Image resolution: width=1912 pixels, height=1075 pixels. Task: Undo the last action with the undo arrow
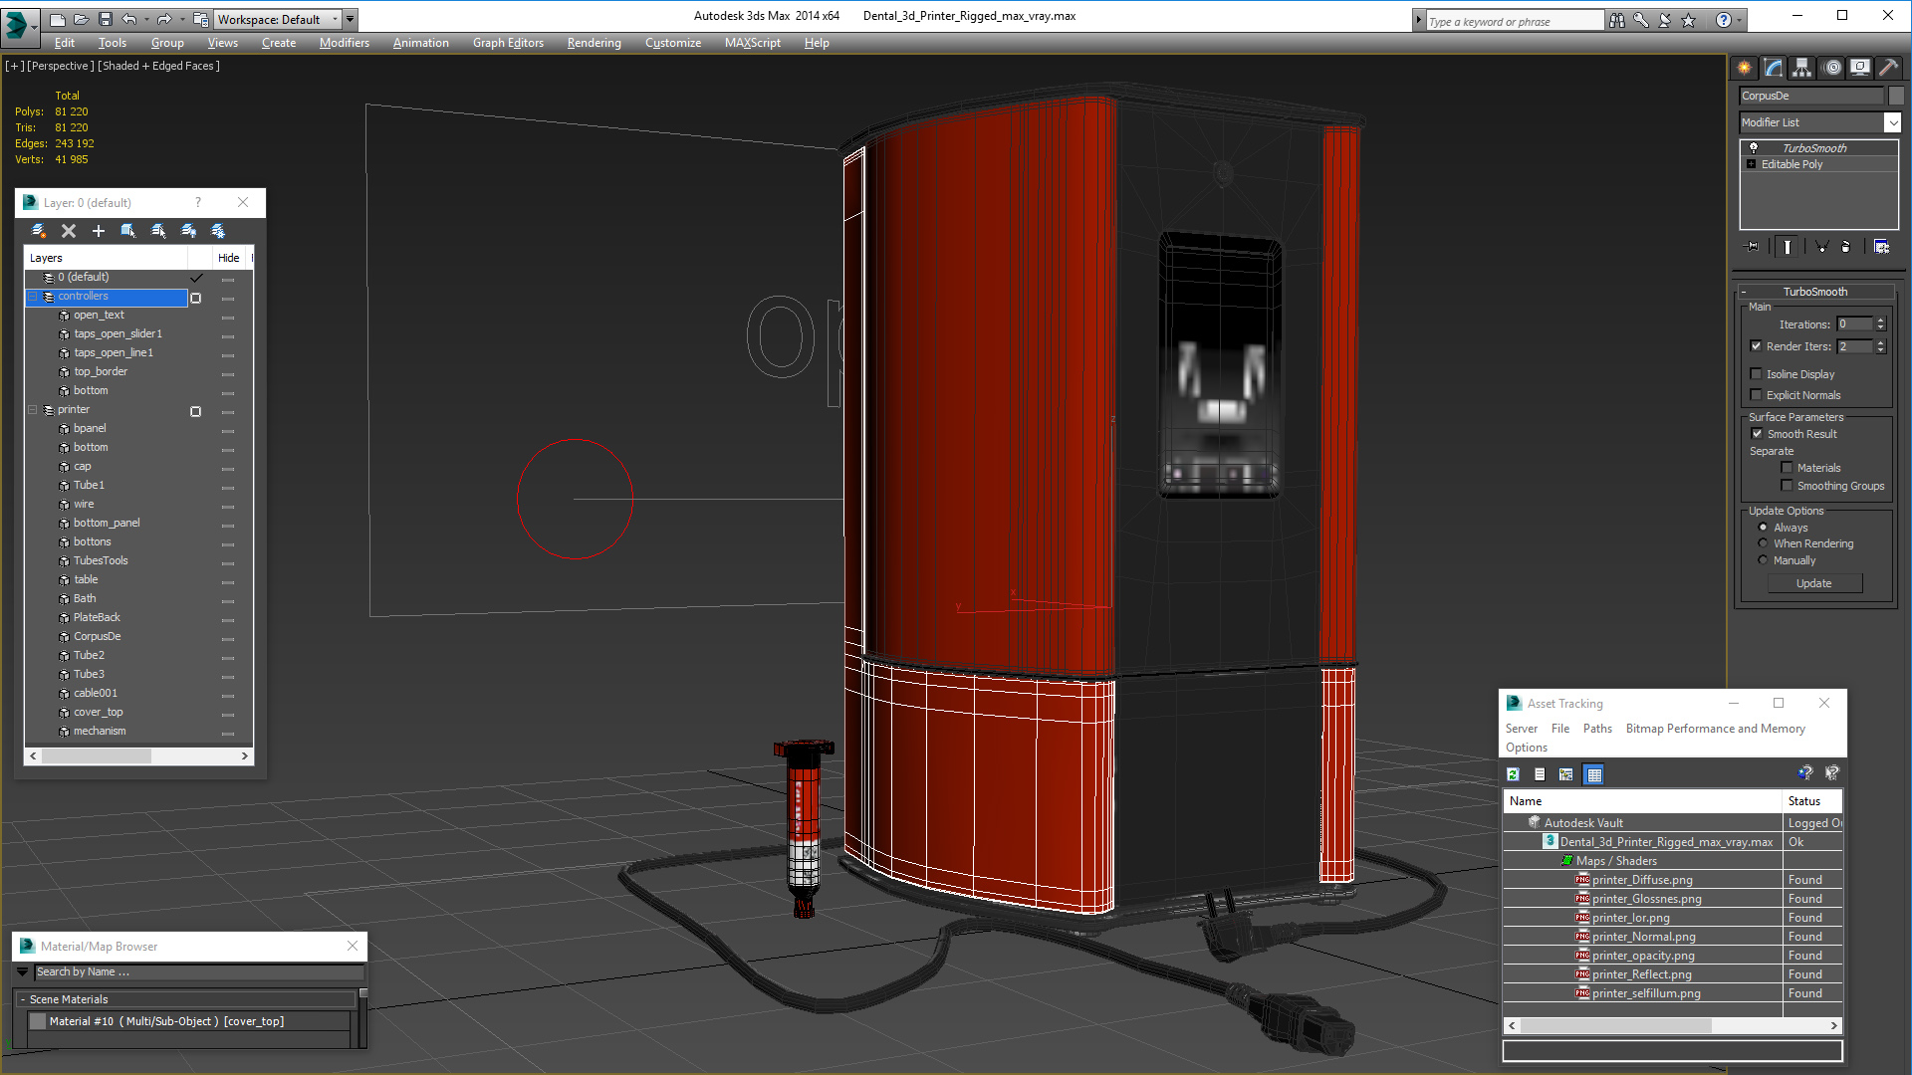(128, 19)
